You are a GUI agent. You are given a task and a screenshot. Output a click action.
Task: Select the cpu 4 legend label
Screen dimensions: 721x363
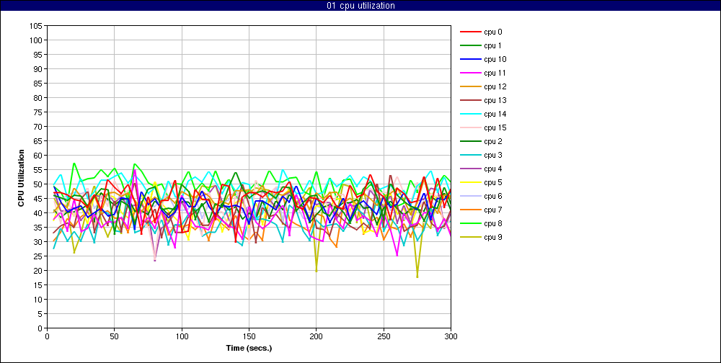click(493, 169)
